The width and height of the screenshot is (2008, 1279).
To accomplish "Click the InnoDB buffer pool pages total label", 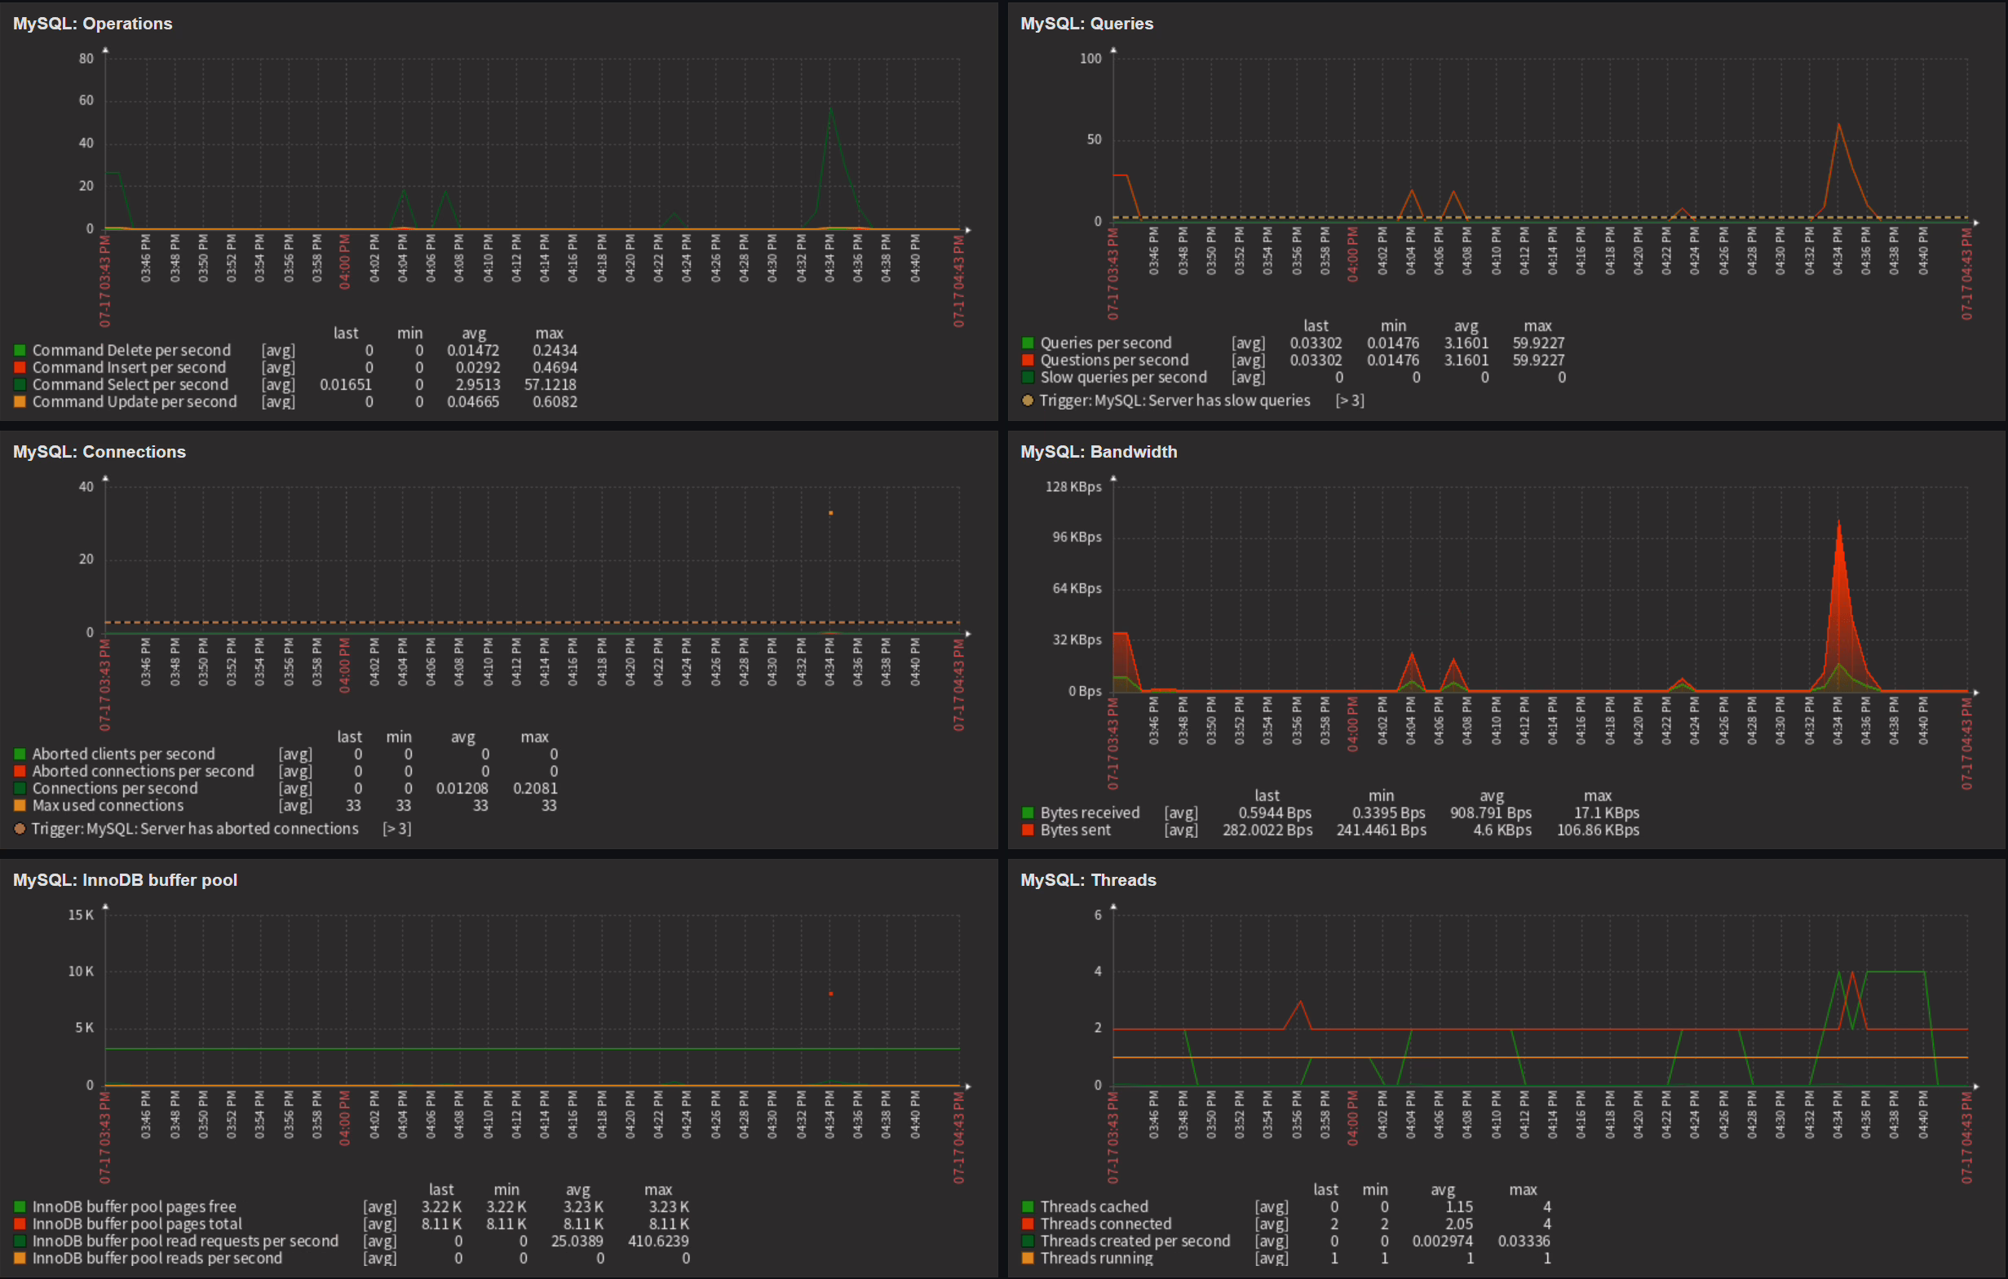I will (x=137, y=1224).
